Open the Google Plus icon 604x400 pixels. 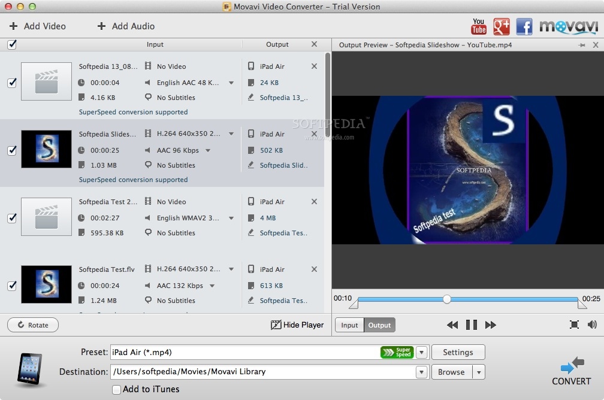coord(501,26)
